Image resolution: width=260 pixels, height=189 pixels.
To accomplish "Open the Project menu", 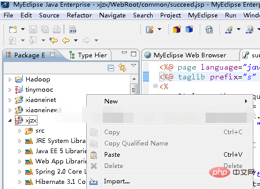I will pyautogui.click(x=171, y=15).
